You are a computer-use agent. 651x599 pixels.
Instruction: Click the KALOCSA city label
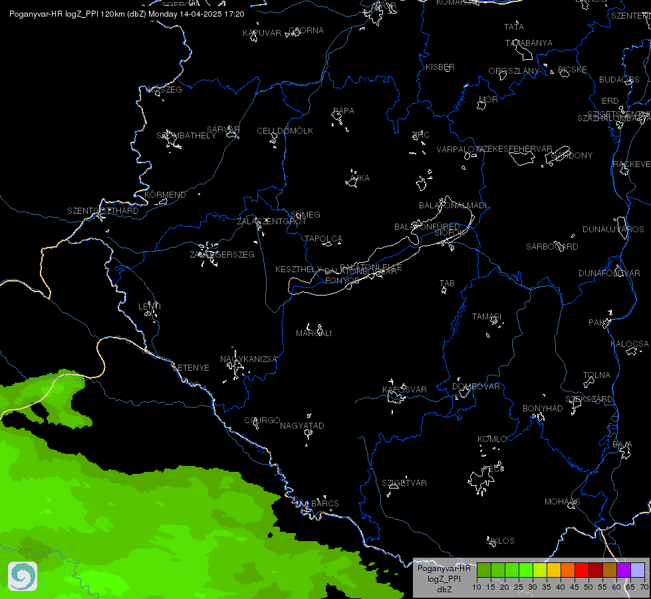pyautogui.click(x=630, y=344)
